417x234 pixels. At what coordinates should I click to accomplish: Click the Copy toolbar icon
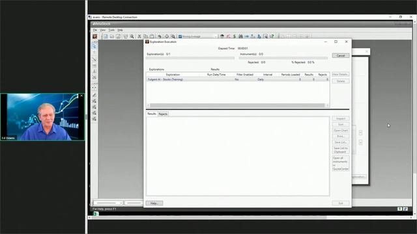[145, 36]
